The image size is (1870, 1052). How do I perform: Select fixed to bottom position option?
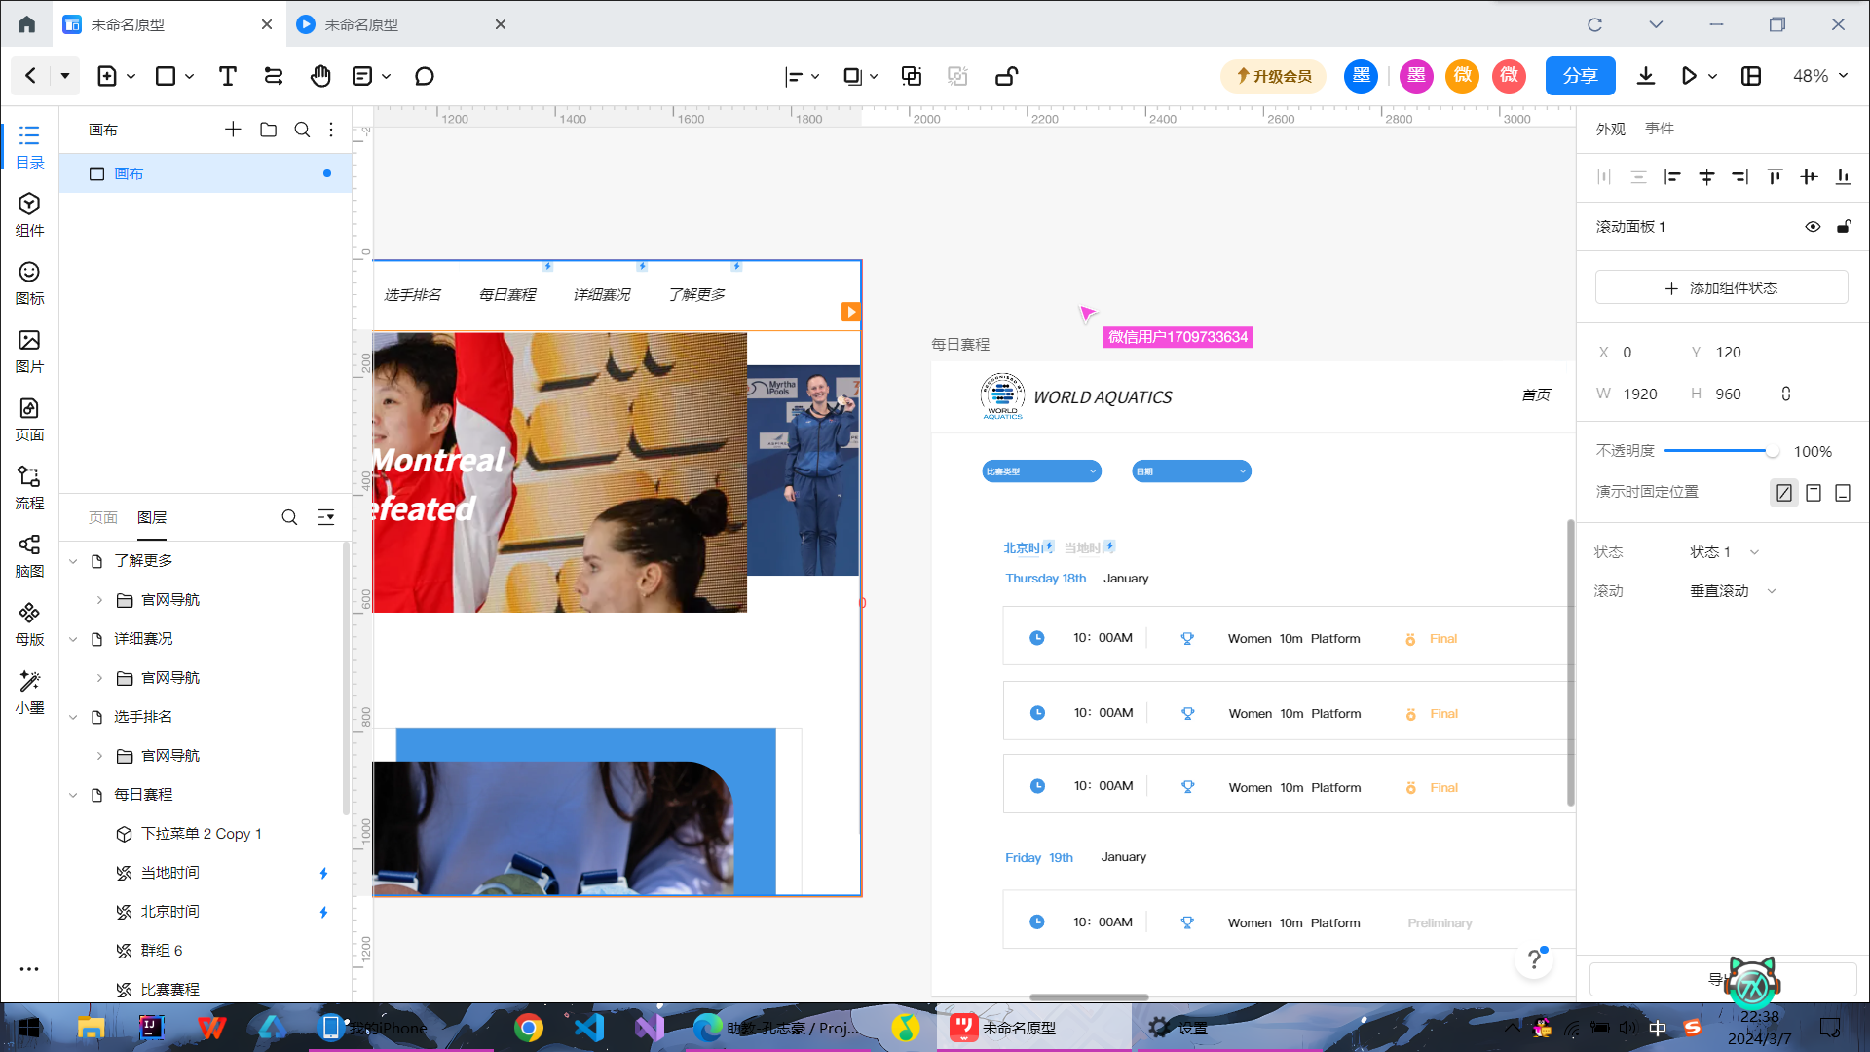[1843, 493]
